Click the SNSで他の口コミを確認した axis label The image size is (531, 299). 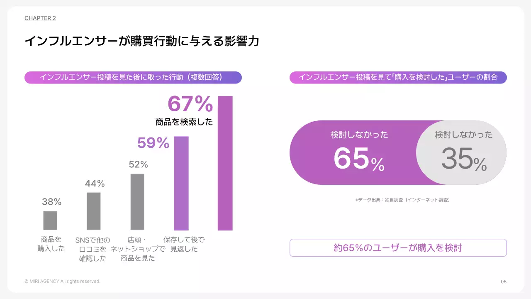click(93, 249)
